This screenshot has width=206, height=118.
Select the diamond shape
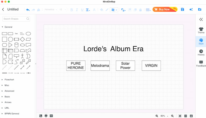pos(22,39)
